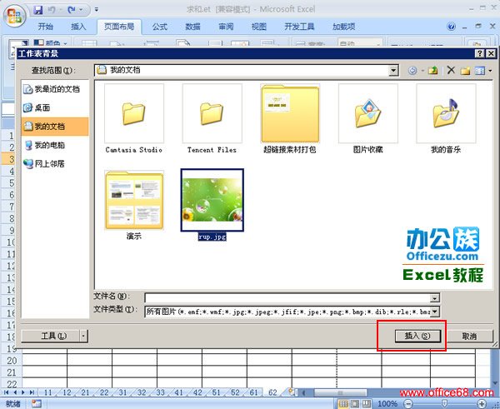The width and height of the screenshot is (500, 409).
Task: Open 我最近的文档 in the places sidebar
Action: [x=57, y=89]
